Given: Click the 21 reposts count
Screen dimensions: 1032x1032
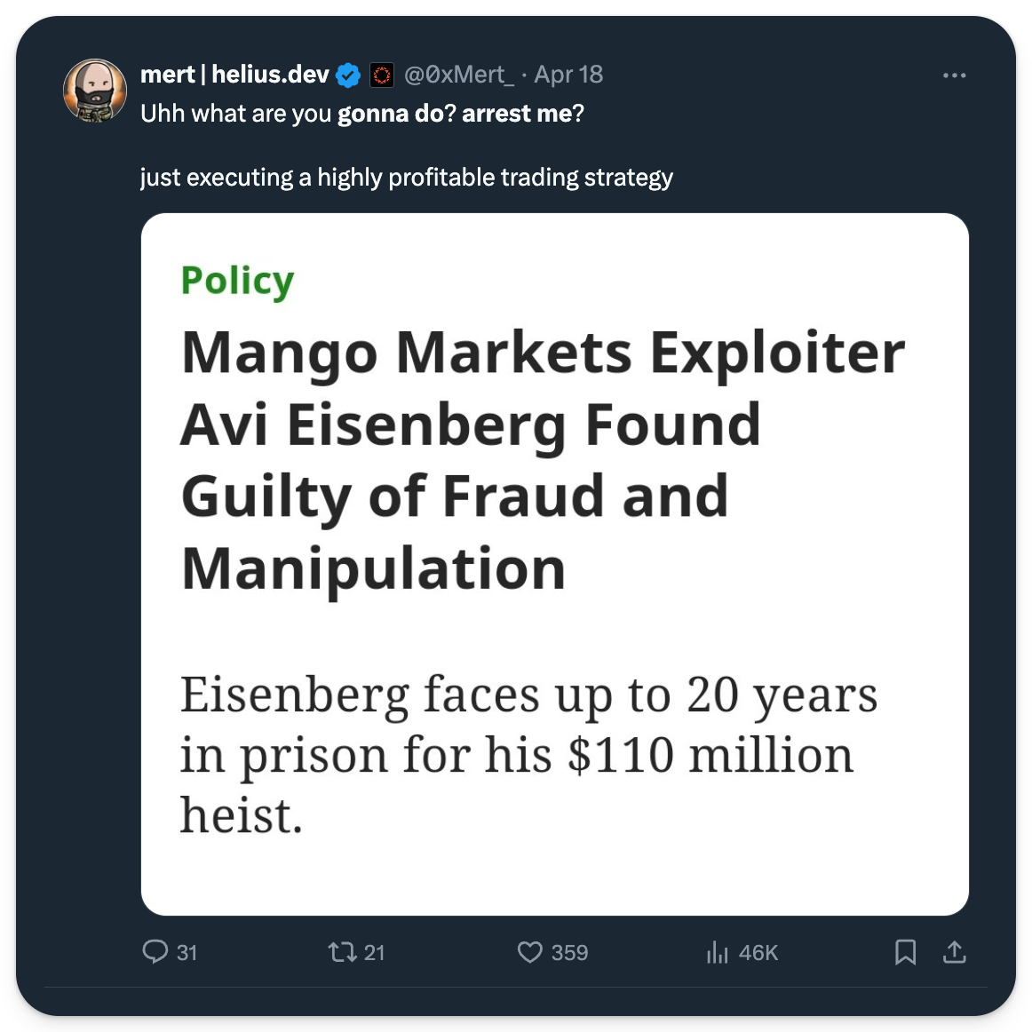Looking at the screenshot, I should [375, 953].
